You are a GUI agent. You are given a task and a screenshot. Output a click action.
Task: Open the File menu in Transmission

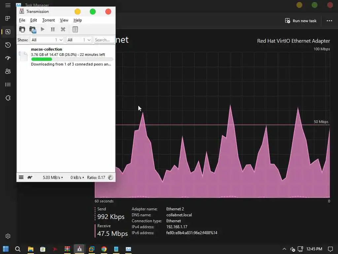coord(22,20)
